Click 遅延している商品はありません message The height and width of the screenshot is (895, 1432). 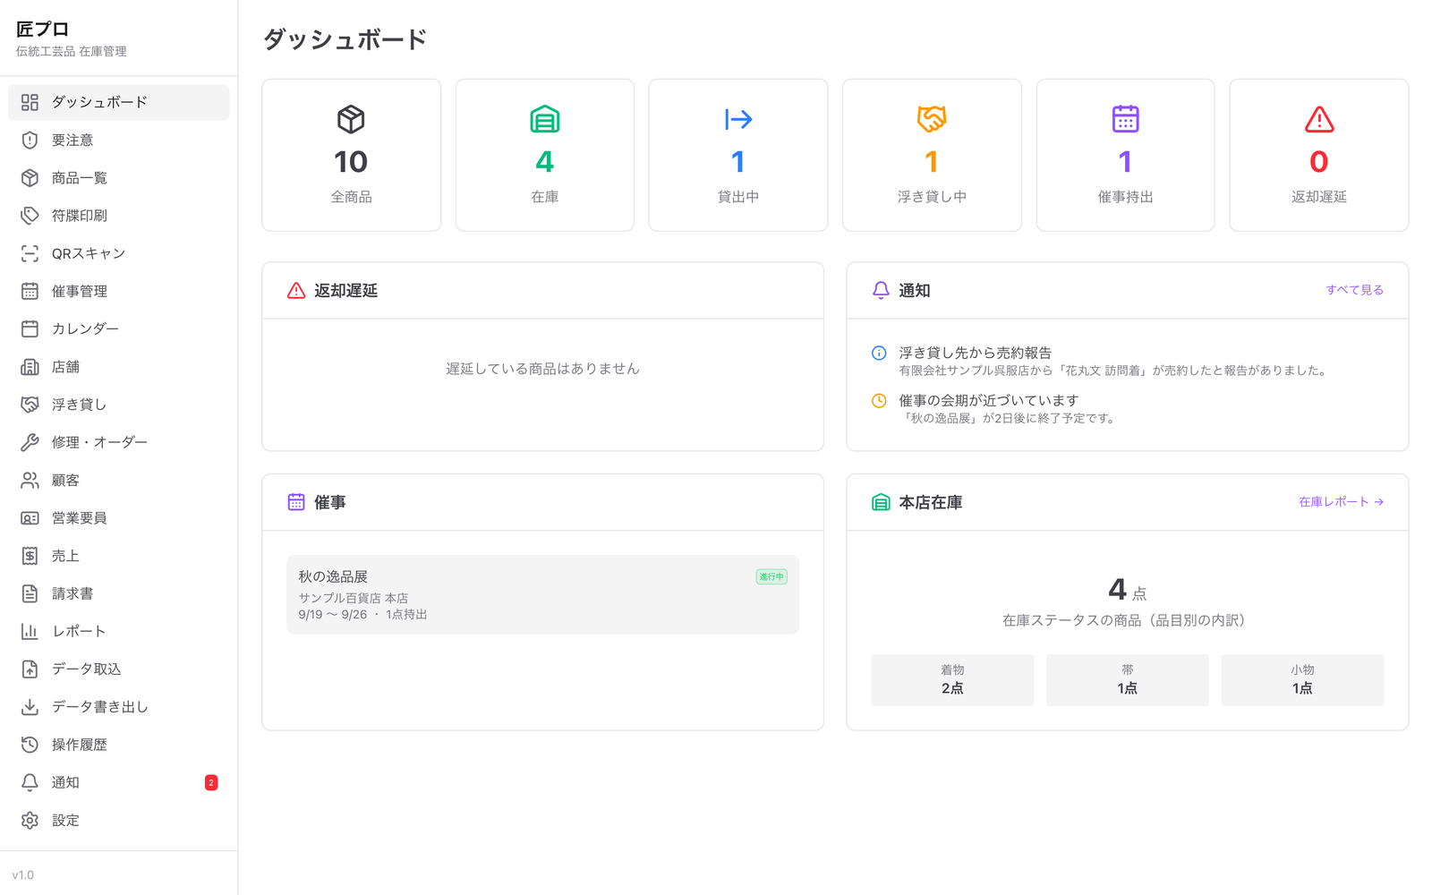[x=542, y=369]
